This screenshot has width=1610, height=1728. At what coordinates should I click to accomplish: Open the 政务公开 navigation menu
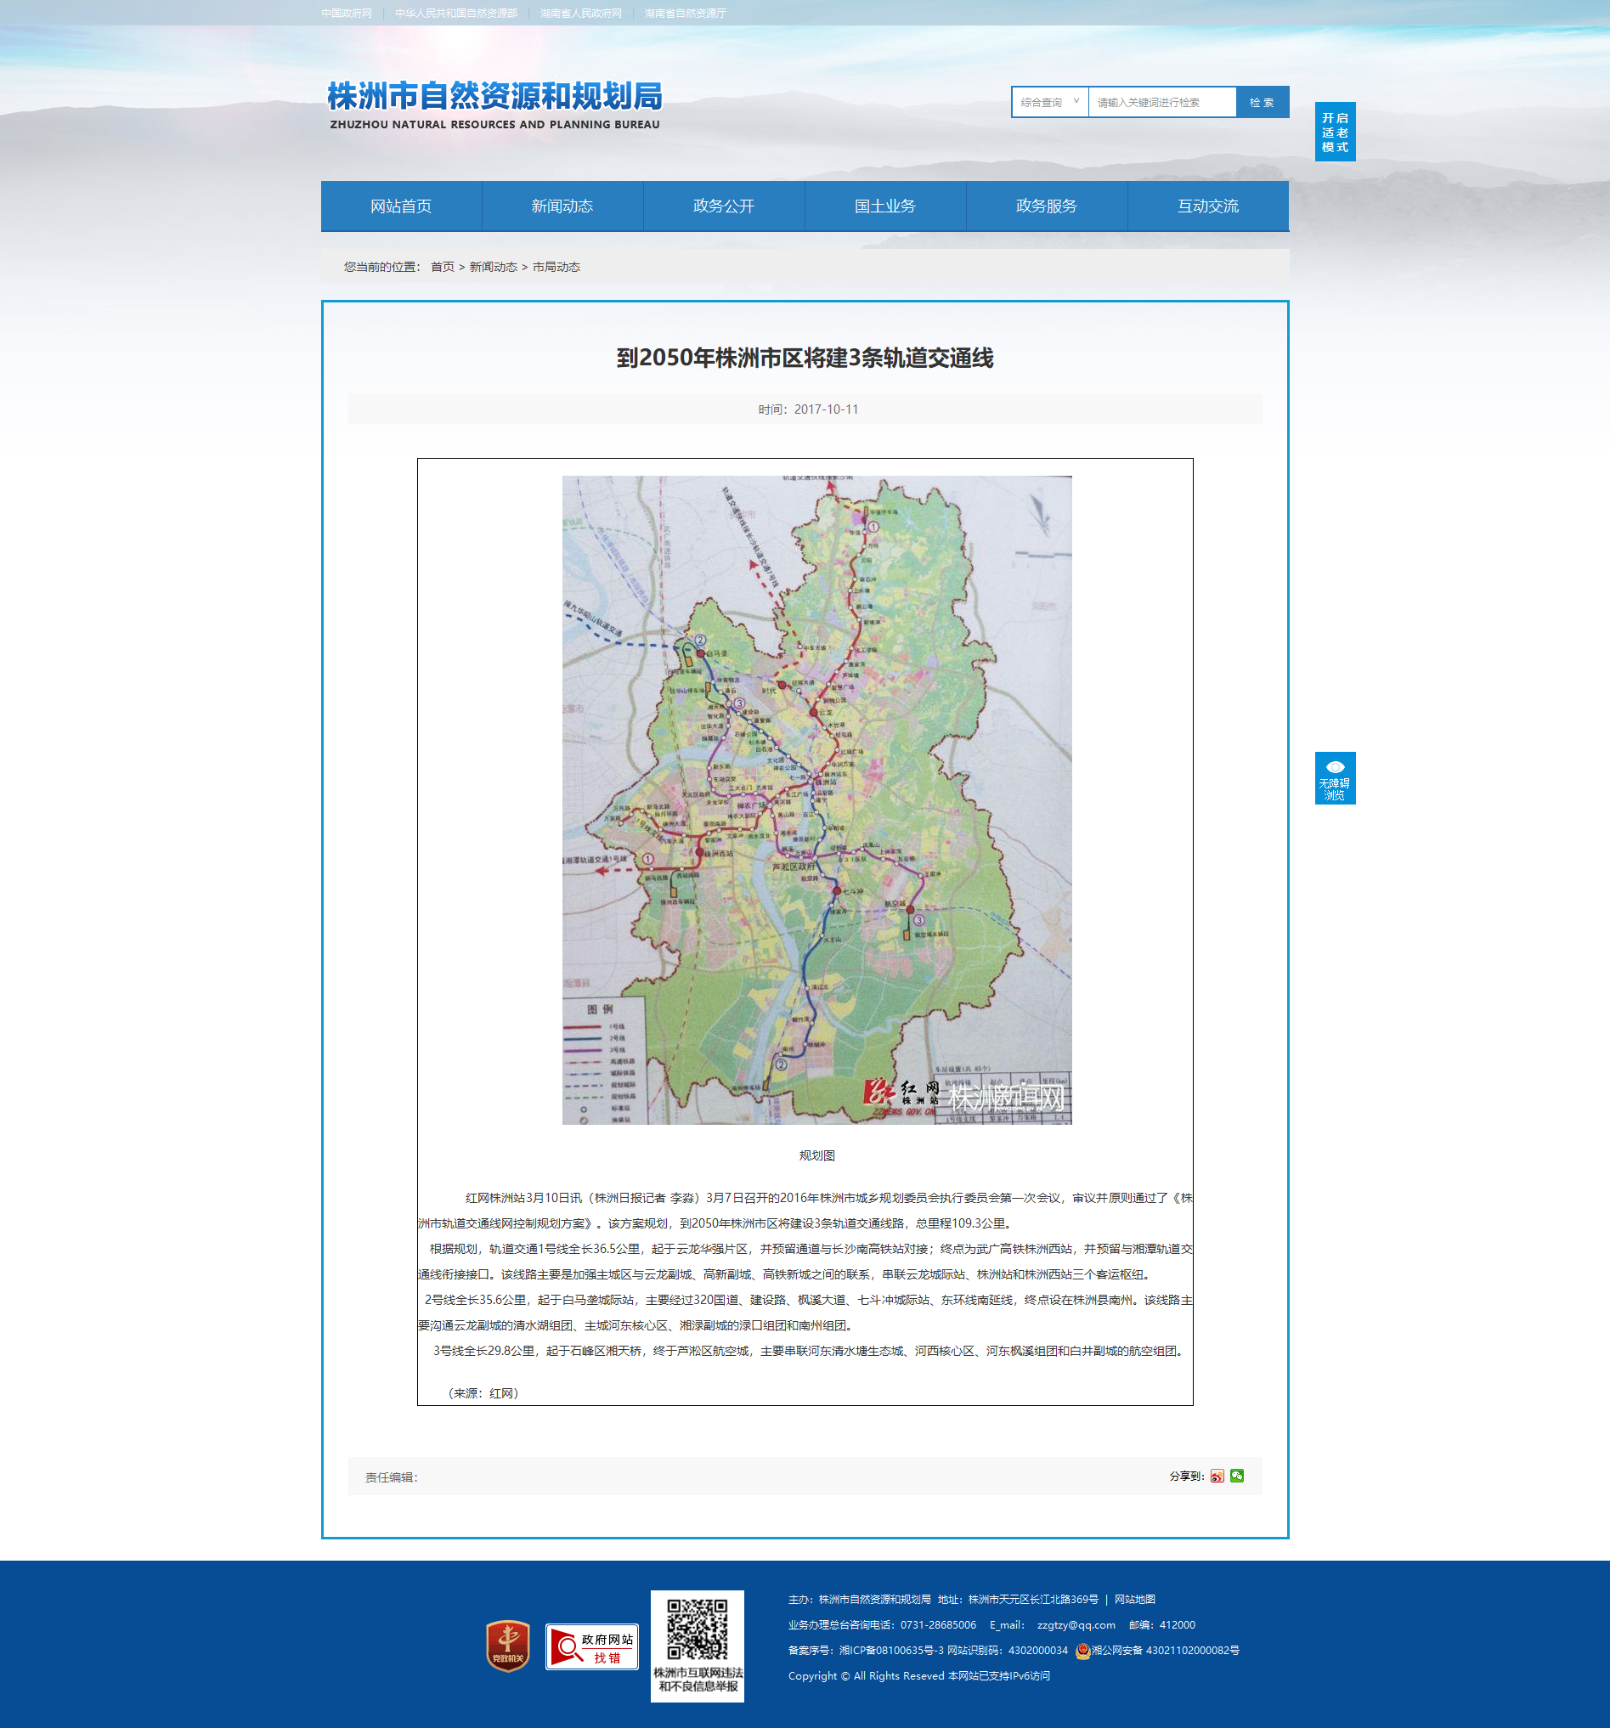pyautogui.click(x=723, y=206)
